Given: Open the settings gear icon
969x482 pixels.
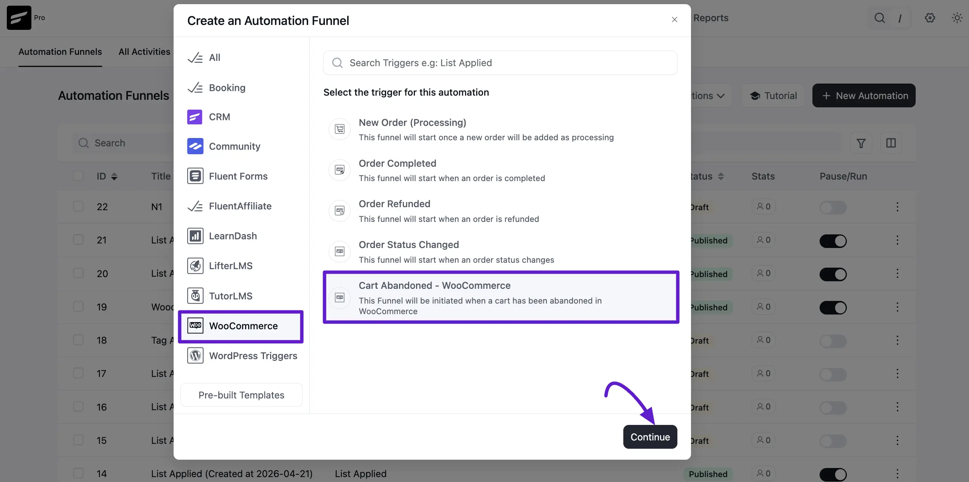Looking at the screenshot, I should click(x=930, y=18).
